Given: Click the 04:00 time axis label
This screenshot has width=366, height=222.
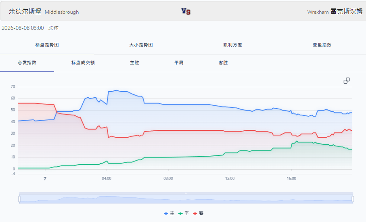Looking at the screenshot, I should click(x=107, y=178).
